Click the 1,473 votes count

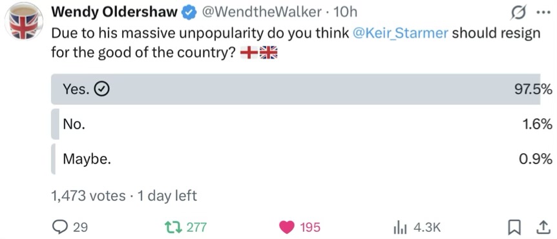89,196
